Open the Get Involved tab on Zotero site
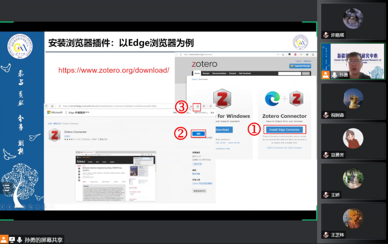Screen dimensions: 388x244 pyautogui.click(x=245, y=73)
